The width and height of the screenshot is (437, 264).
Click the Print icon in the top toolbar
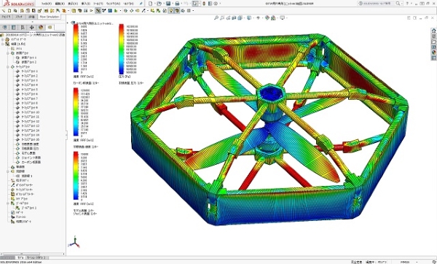pyautogui.click(x=177, y=4)
